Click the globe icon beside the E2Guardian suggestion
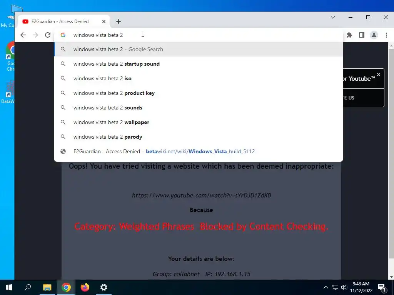This screenshot has height=295, width=394. click(x=63, y=151)
